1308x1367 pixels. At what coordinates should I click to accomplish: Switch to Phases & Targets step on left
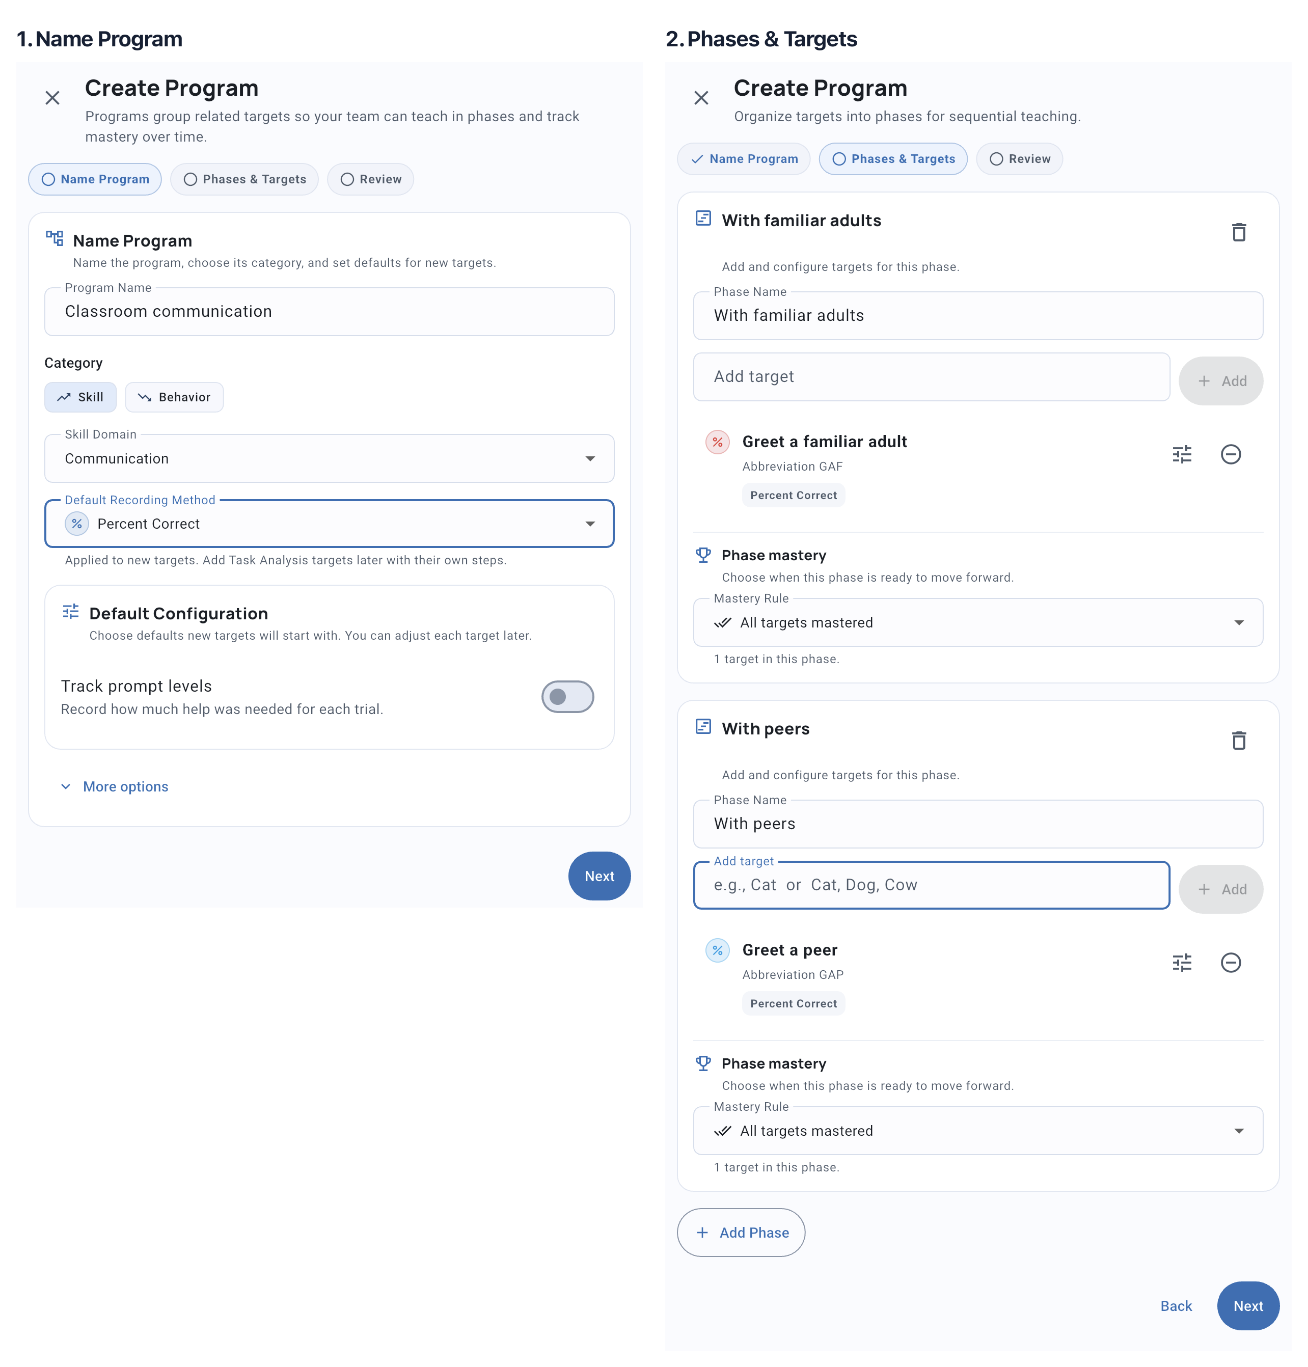tap(244, 179)
